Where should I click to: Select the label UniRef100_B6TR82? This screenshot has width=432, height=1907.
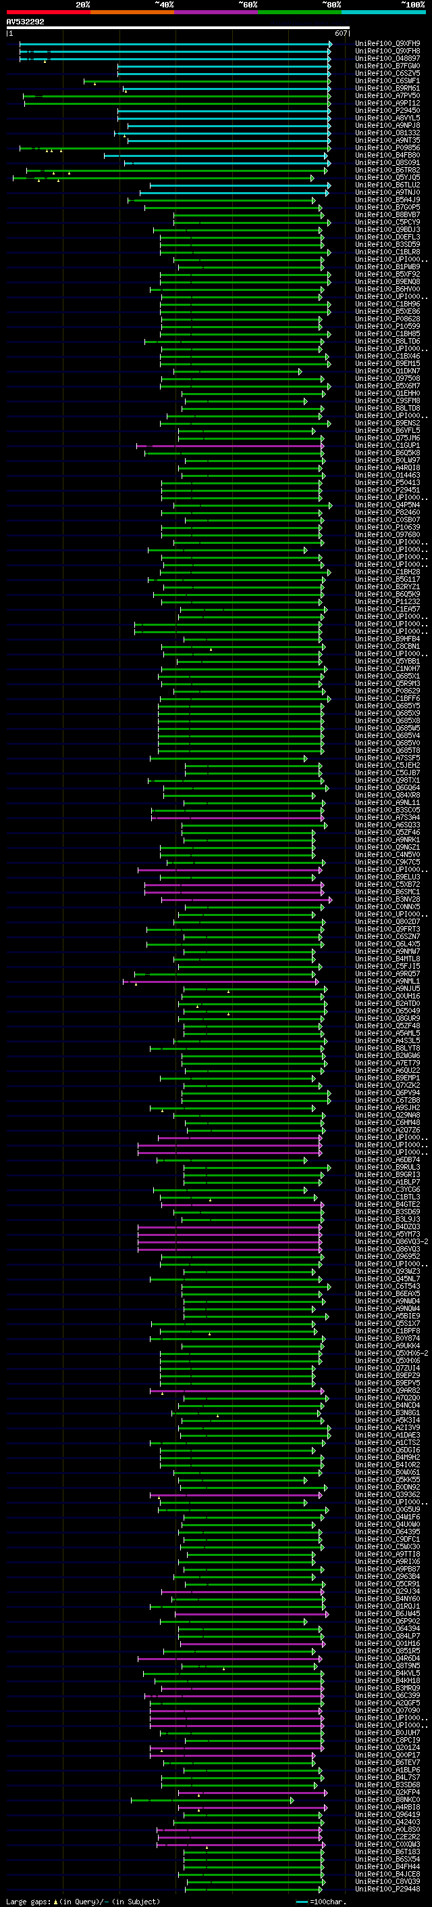coord(387,170)
